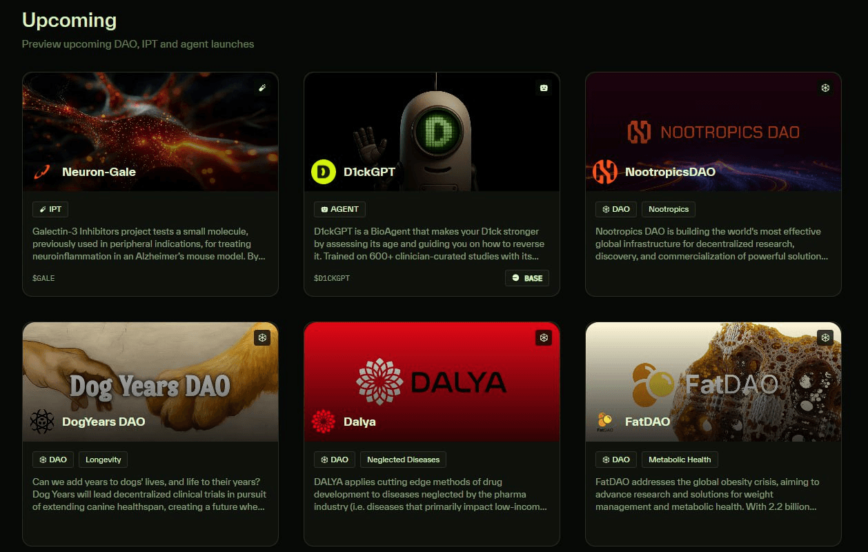
Task: Click the DogYears DAO atom logo
Action: tap(42, 422)
